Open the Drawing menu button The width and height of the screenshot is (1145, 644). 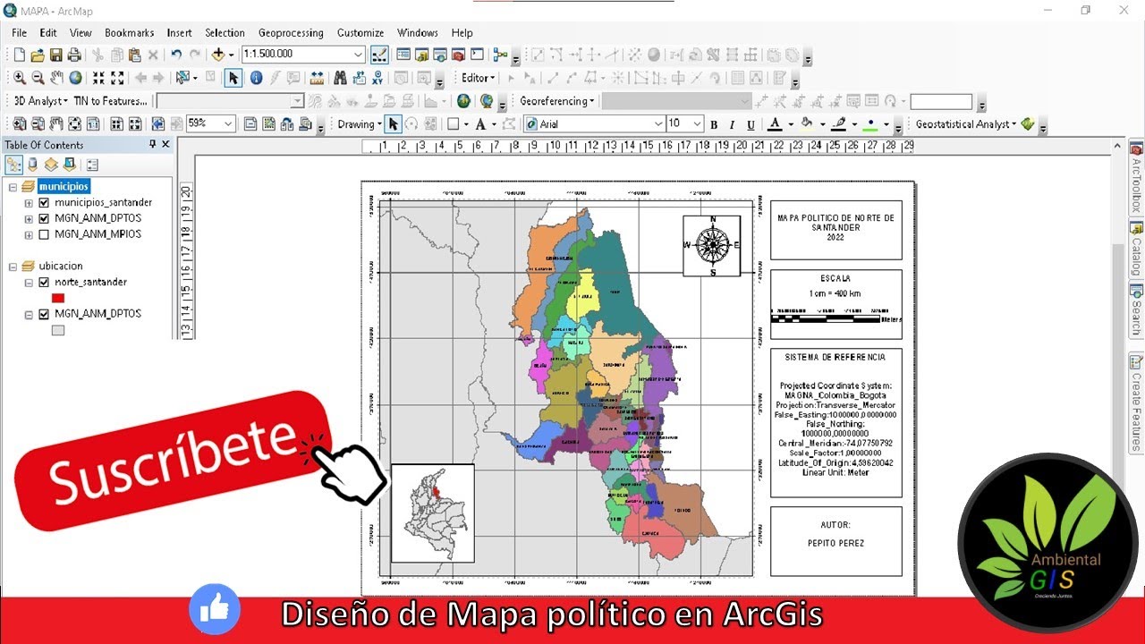pos(360,124)
